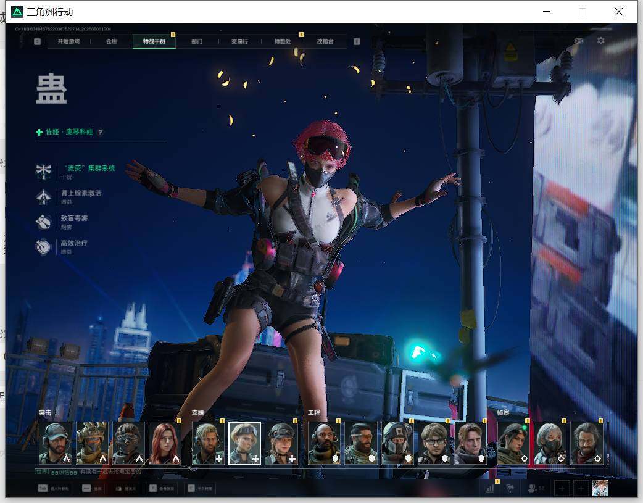Image resolution: width=643 pixels, height=503 pixels.
Task: Select the "流荧"集群系统 skill icon
Action: 43,171
